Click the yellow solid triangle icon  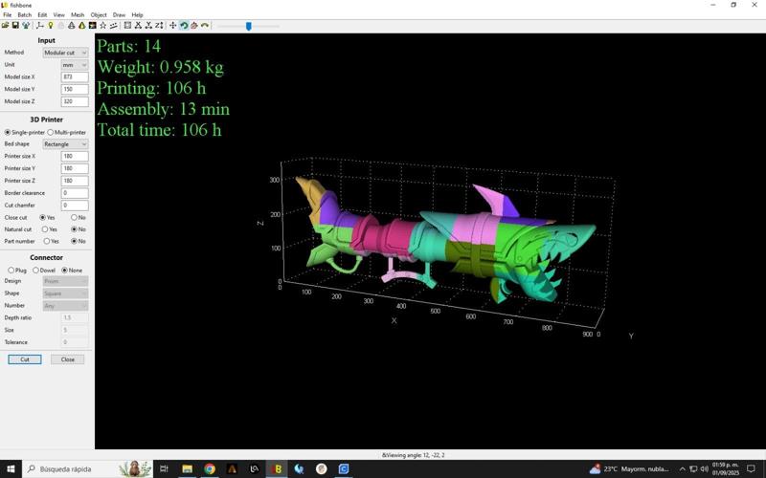click(81, 26)
